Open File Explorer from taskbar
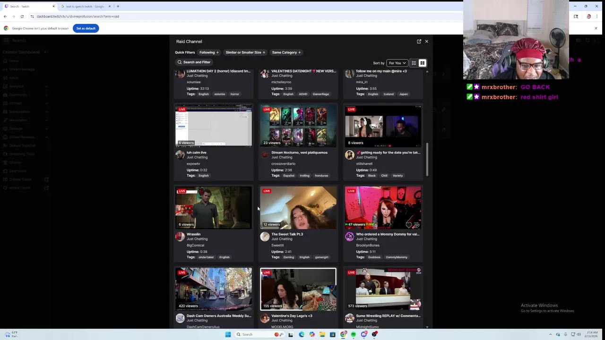 tap(322, 334)
